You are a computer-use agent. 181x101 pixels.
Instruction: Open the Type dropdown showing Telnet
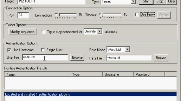[133, 2]
